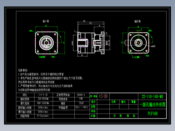Click the '-20℃ - +90℃' temperature value cell
Viewport: 175px width, 131px height.
82,108
